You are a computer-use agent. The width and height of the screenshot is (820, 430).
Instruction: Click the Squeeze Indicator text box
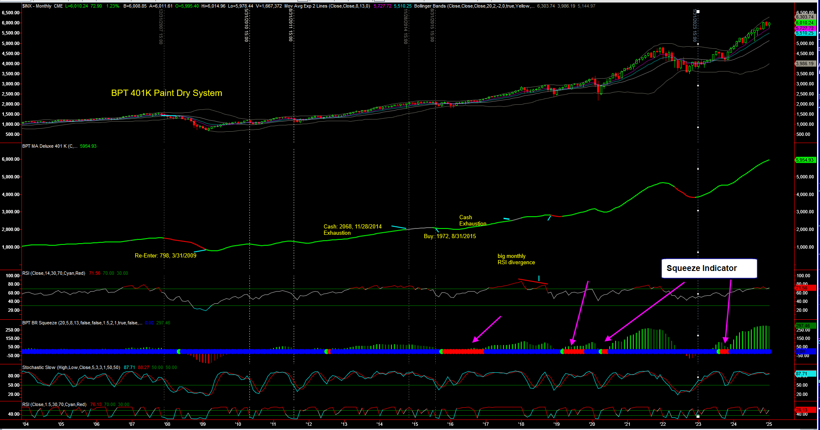click(709, 268)
